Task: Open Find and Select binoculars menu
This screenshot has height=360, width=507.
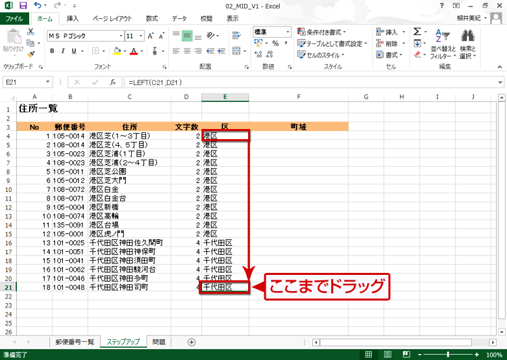Action: [x=468, y=44]
